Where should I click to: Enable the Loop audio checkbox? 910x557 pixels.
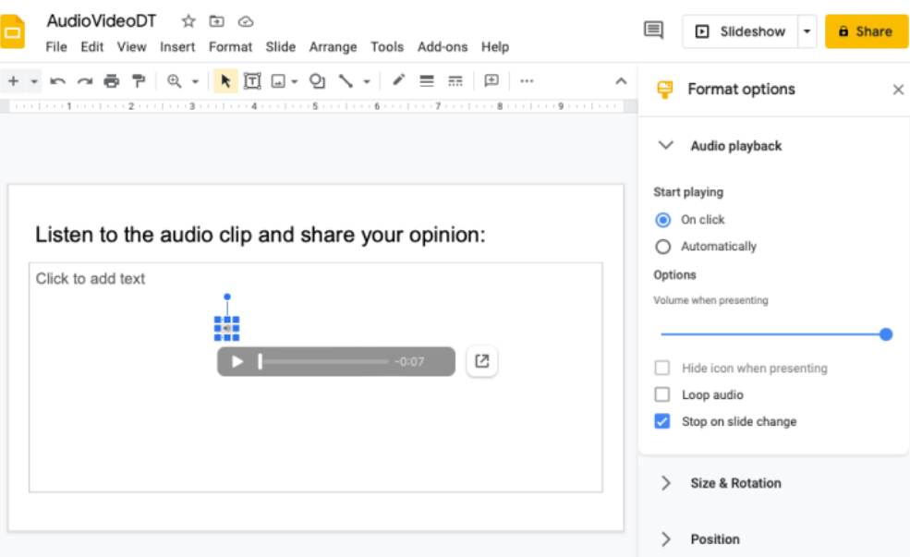click(662, 394)
